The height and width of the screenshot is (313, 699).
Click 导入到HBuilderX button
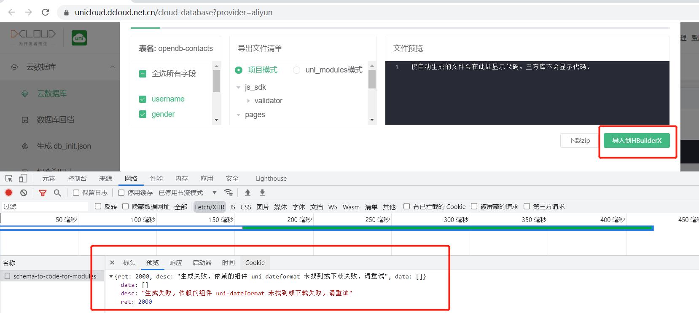click(x=637, y=141)
